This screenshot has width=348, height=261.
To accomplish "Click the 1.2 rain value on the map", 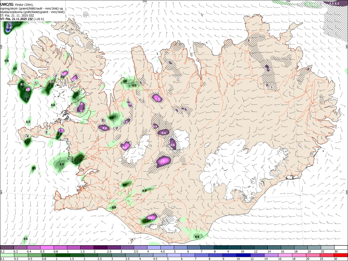I will pyautogui.click(x=111, y=118).
